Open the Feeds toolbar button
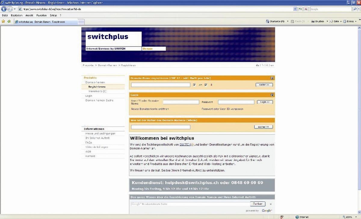 click(x=298, y=21)
